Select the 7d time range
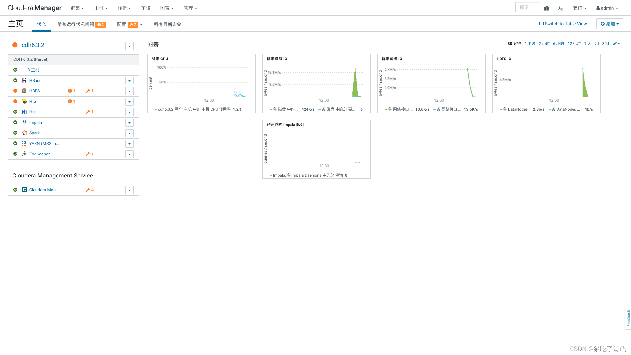Viewport: 631px width, 355px height. pos(596,44)
